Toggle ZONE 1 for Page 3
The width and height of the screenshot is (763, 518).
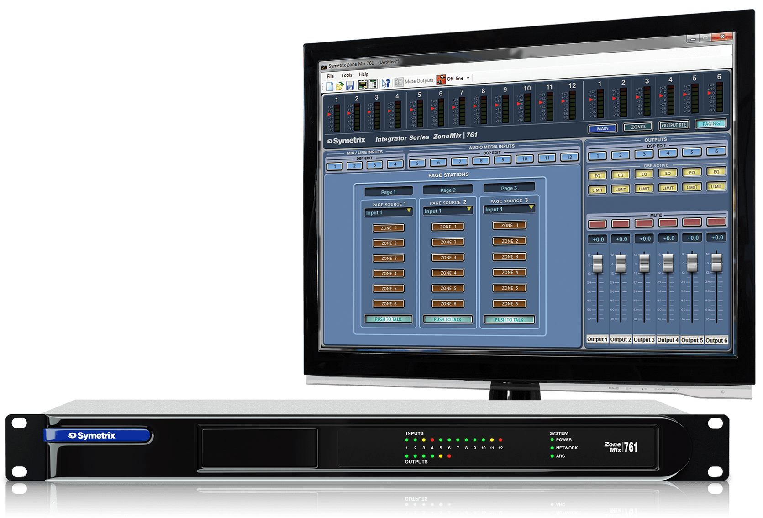pos(510,225)
